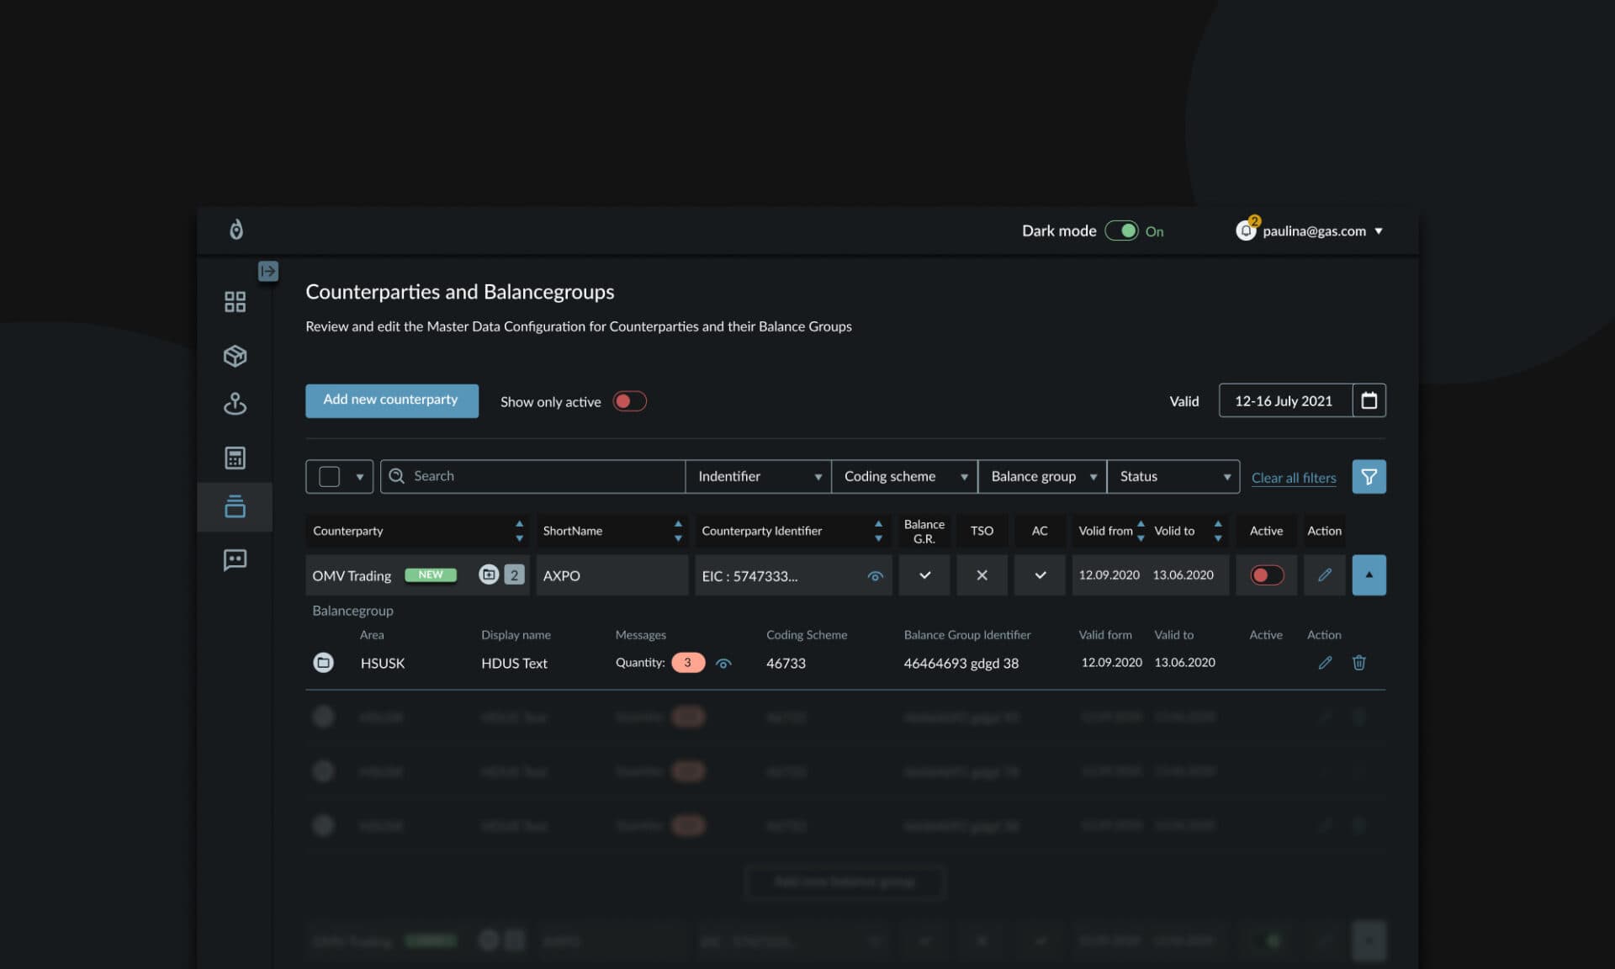Open the chat messages sidebar icon
Viewport: 1615px width, 969px height.
click(235, 559)
